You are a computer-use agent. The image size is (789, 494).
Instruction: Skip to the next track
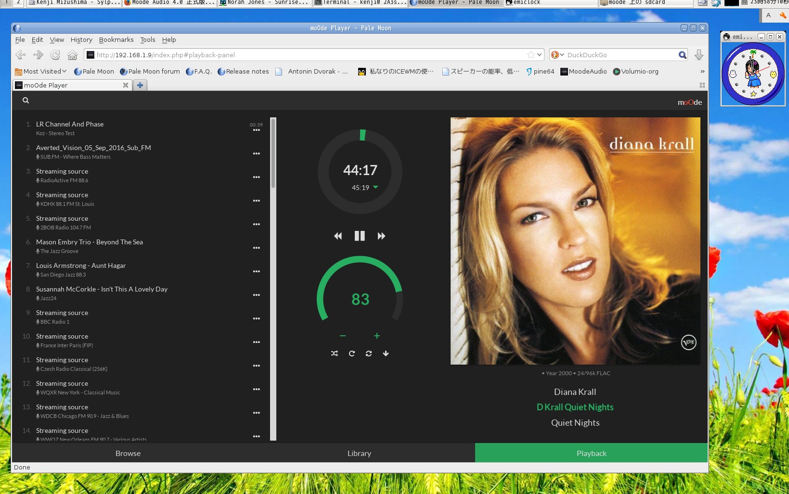(381, 236)
